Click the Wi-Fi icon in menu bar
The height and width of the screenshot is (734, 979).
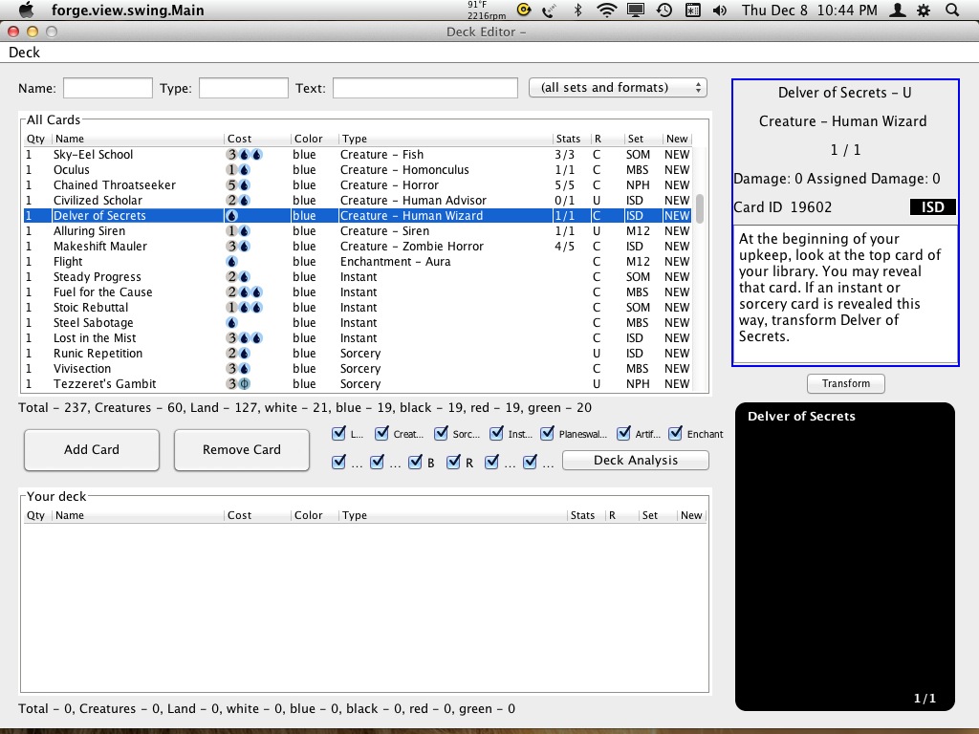pos(606,11)
